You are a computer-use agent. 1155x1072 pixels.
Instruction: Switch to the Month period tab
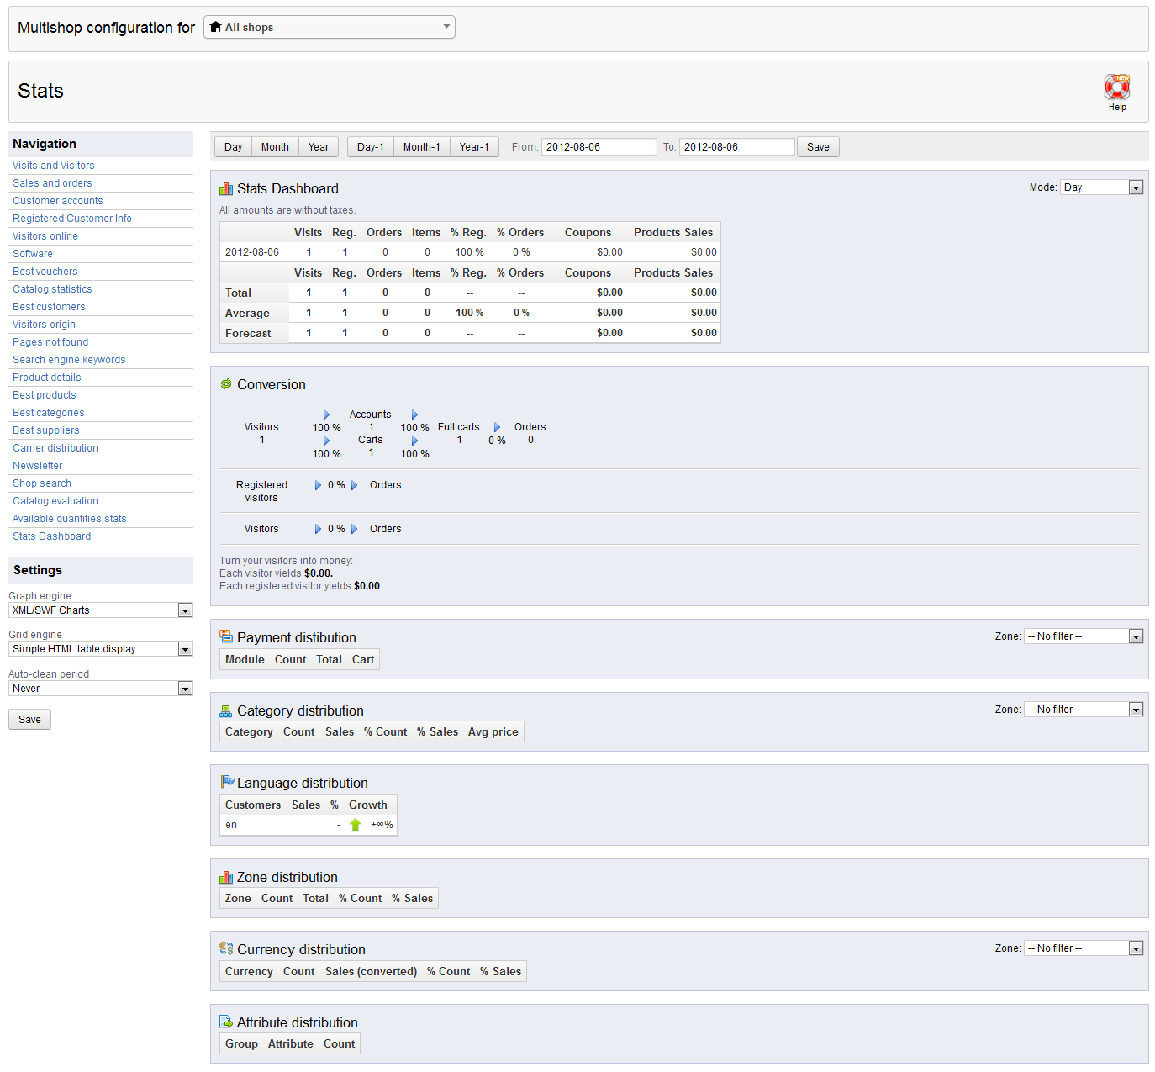pyautogui.click(x=275, y=146)
